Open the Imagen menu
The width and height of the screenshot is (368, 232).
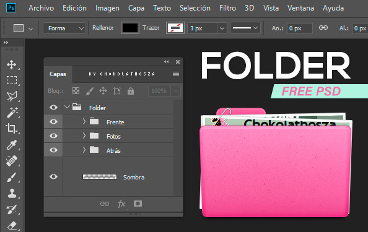click(x=107, y=8)
